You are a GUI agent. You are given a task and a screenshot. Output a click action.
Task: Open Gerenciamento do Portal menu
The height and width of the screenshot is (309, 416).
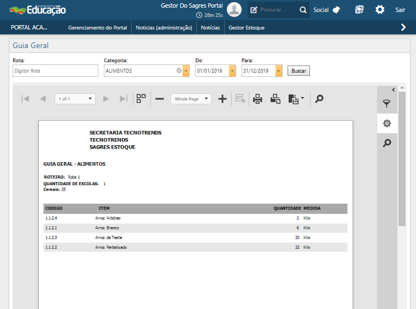(x=97, y=27)
